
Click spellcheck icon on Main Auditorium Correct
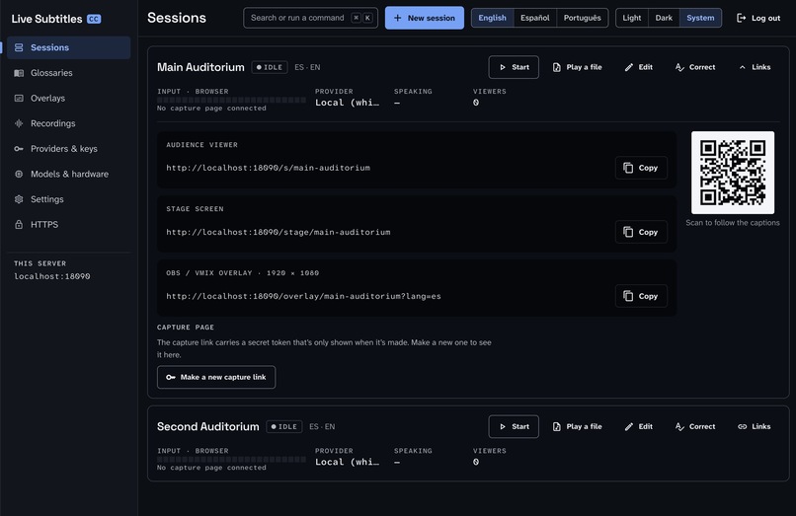click(x=679, y=67)
